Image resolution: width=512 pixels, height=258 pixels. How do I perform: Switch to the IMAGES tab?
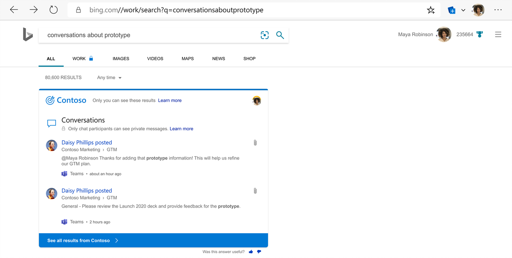pyautogui.click(x=121, y=58)
